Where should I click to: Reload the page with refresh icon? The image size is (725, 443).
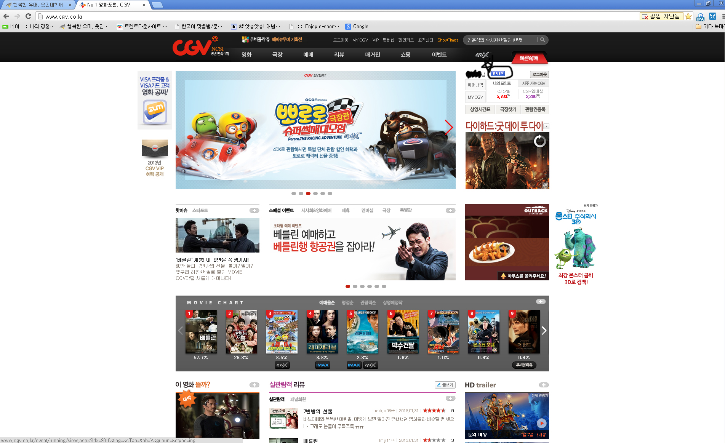click(x=28, y=16)
